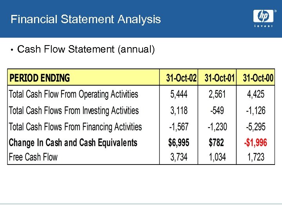282x212 pixels.
Task: Click the Total Cash Flow From Operating Activities row label
Action: pyautogui.click(x=74, y=94)
